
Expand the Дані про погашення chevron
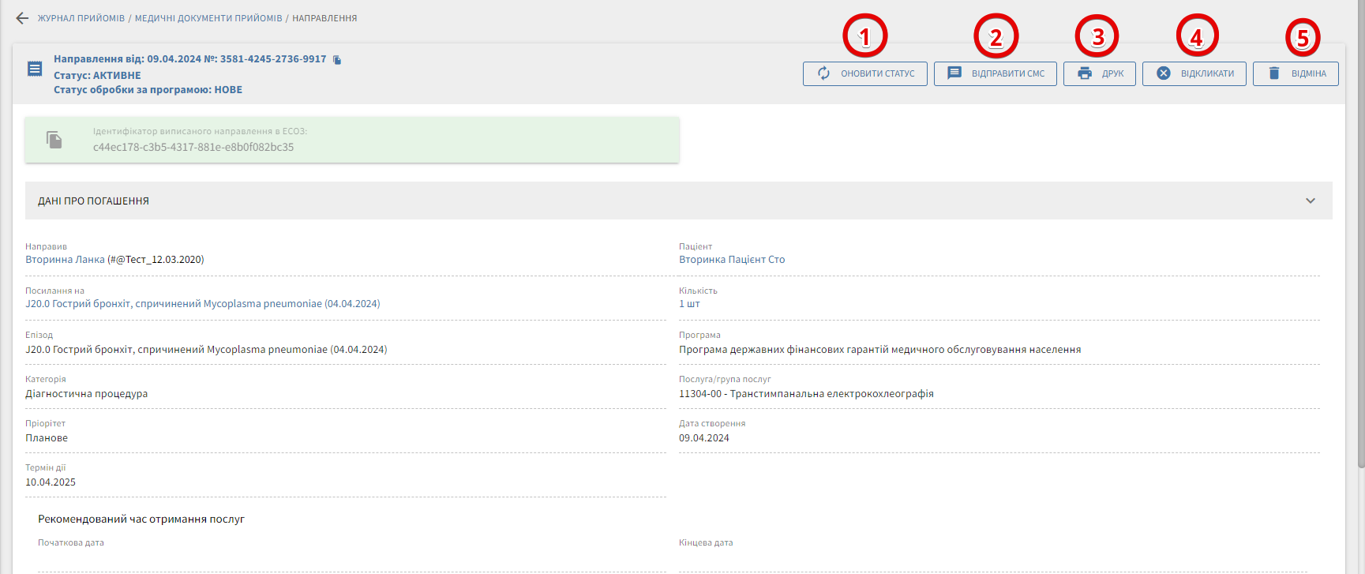pyautogui.click(x=1311, y=201)
